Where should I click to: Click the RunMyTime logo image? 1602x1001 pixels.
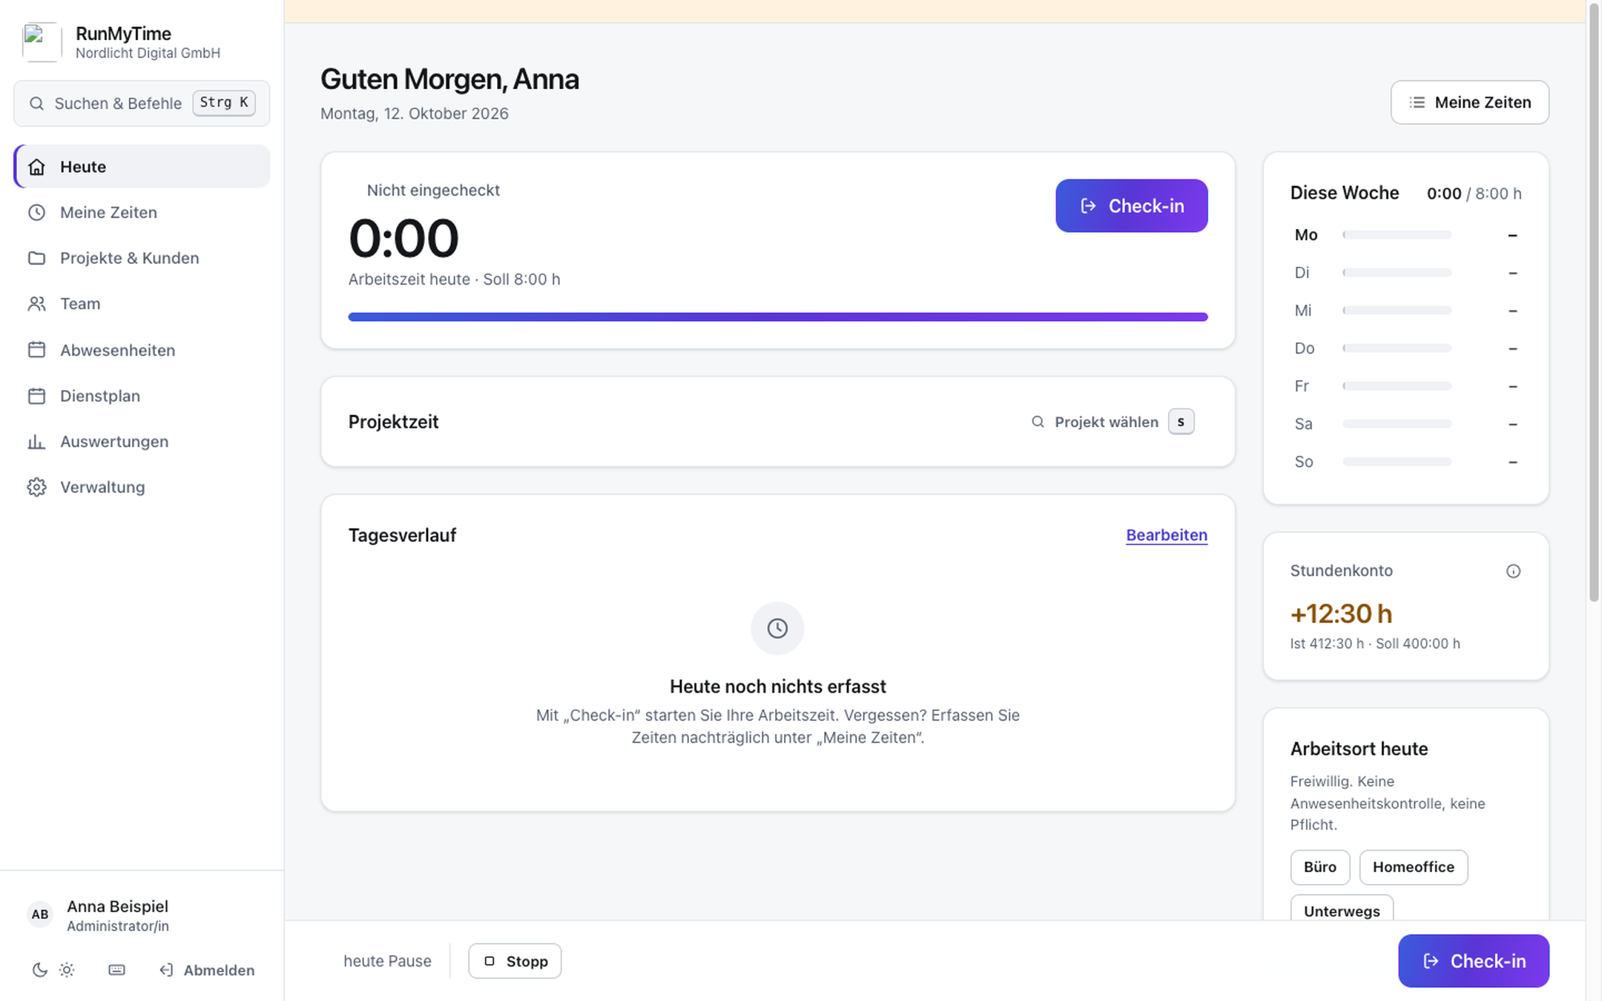(x=41, y=42)
